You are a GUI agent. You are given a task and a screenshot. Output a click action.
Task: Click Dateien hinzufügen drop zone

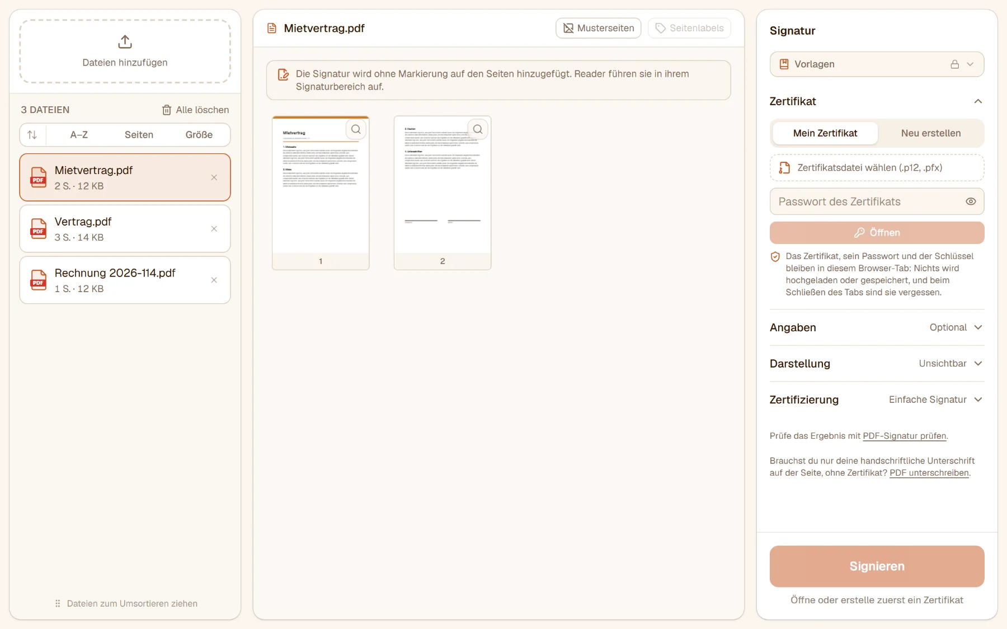[x=125, y=51]
